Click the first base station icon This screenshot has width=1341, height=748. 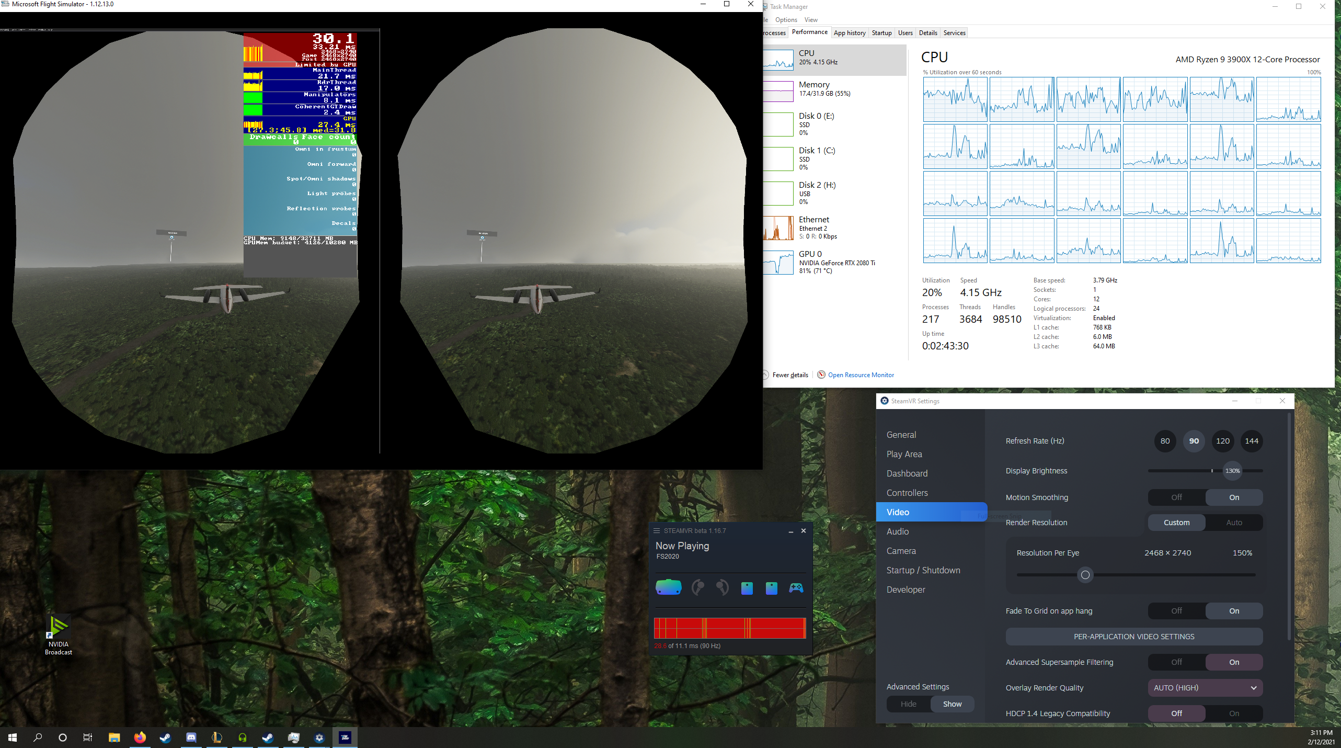[x=747, y=588]
